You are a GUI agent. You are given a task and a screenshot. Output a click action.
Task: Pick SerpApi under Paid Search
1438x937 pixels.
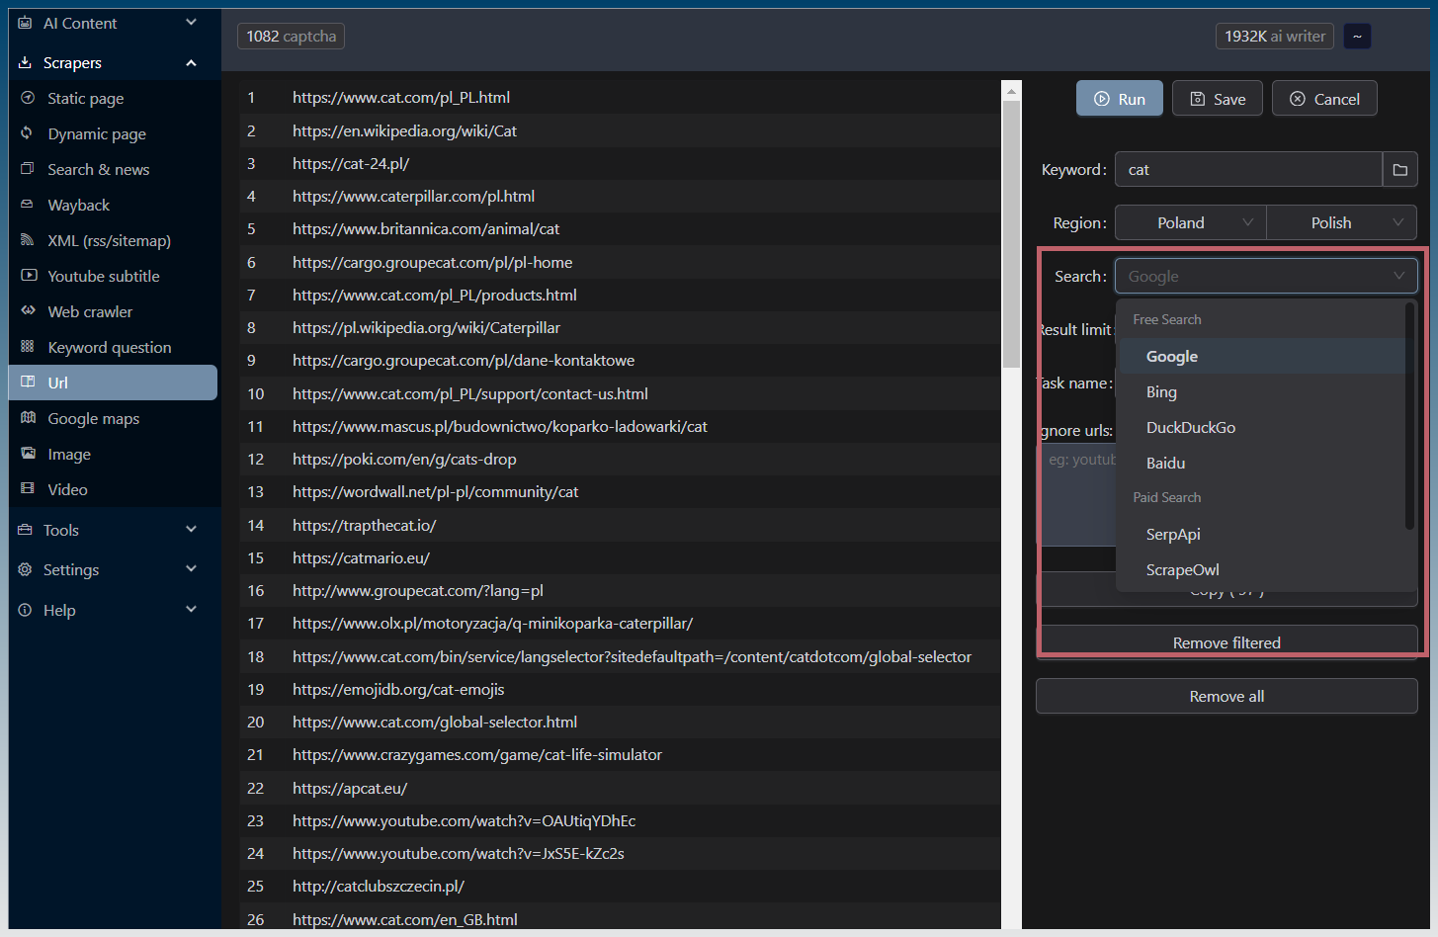tap(1173, 535)
